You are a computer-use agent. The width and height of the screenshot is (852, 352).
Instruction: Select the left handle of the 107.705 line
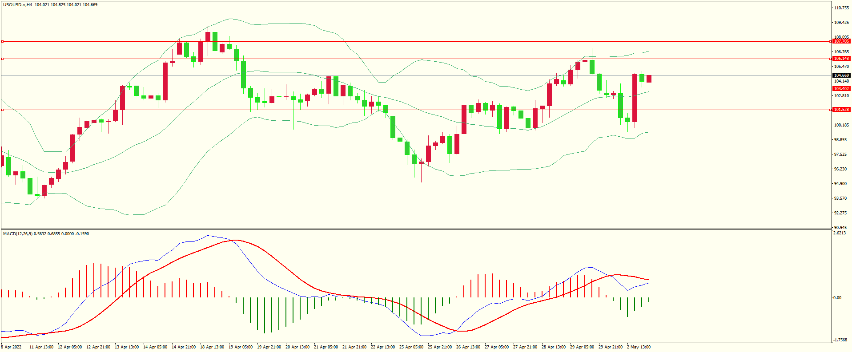tap(2, 41)
